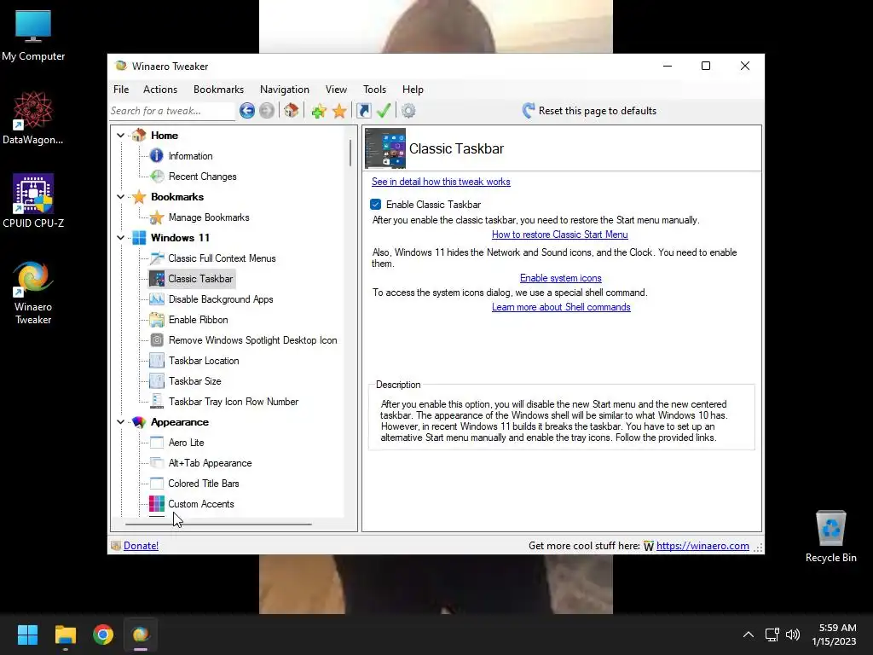This screenshot has height=655, width=873.
Task: Open My Computer desktop icon
Action: pos(33,36)
